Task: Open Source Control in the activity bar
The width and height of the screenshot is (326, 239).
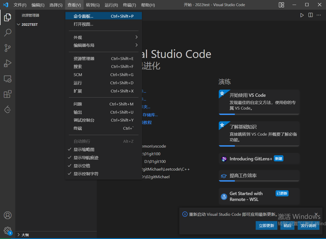Action: tap(8, 48)
